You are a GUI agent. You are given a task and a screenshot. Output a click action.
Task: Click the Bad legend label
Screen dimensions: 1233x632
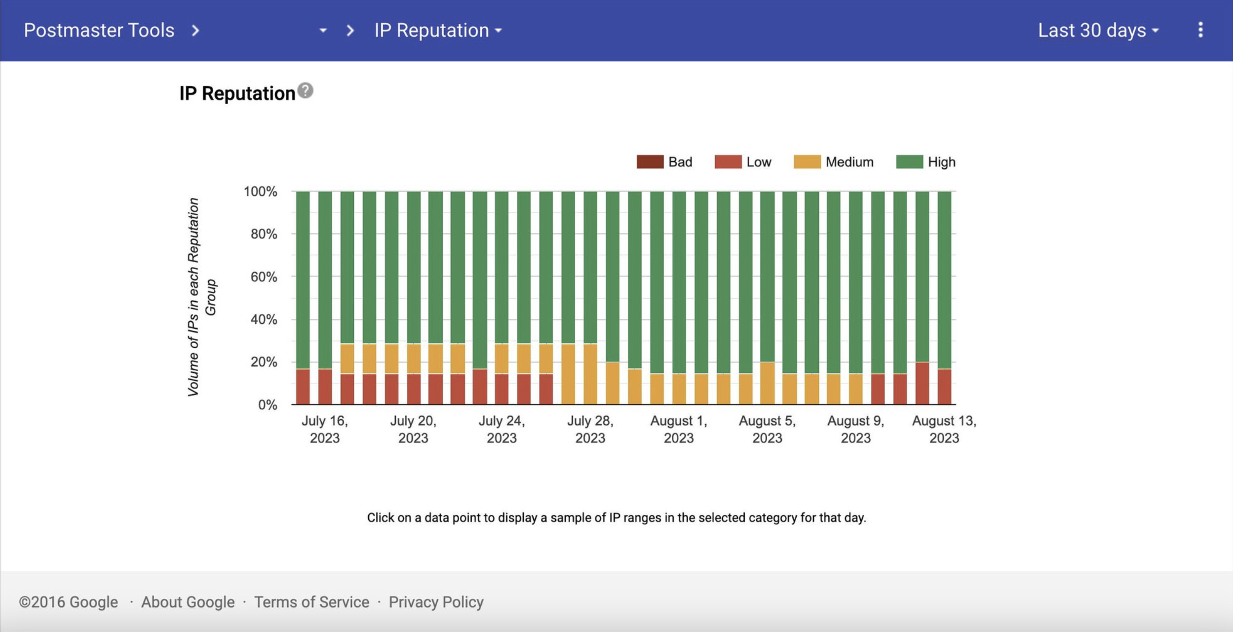click(x=680, y=162)
